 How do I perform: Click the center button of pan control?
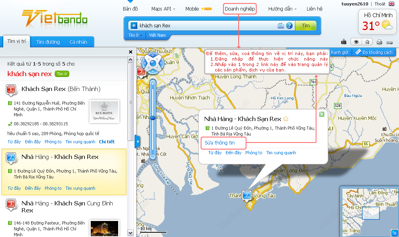coord(153,63)
